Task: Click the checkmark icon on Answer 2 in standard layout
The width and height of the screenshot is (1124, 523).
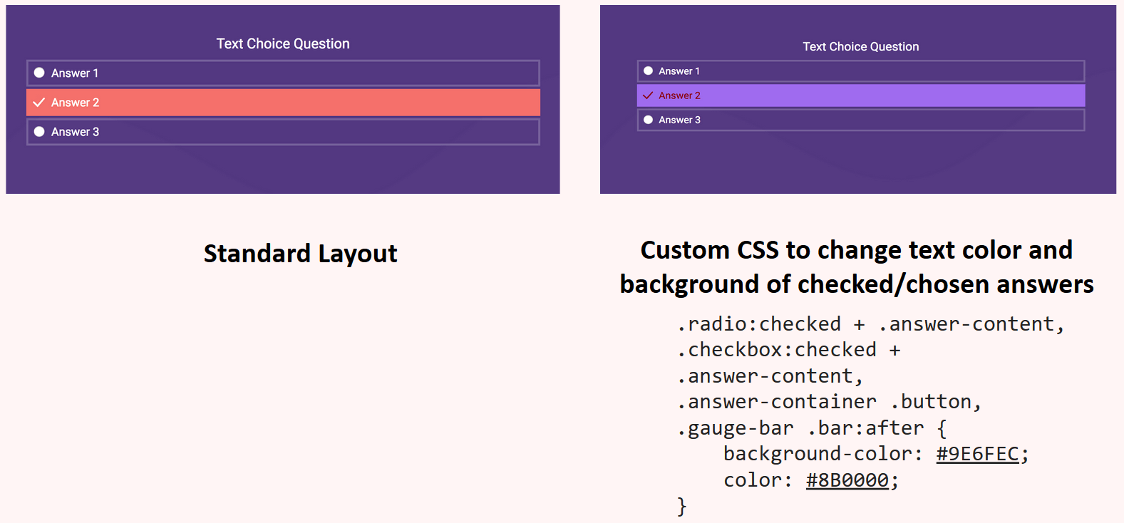Action: pos(39,102)
